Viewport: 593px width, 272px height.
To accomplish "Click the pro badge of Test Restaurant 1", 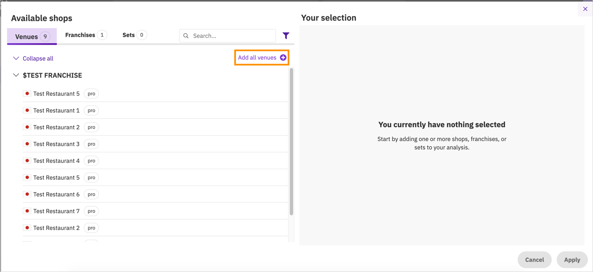I will [91, 110].
